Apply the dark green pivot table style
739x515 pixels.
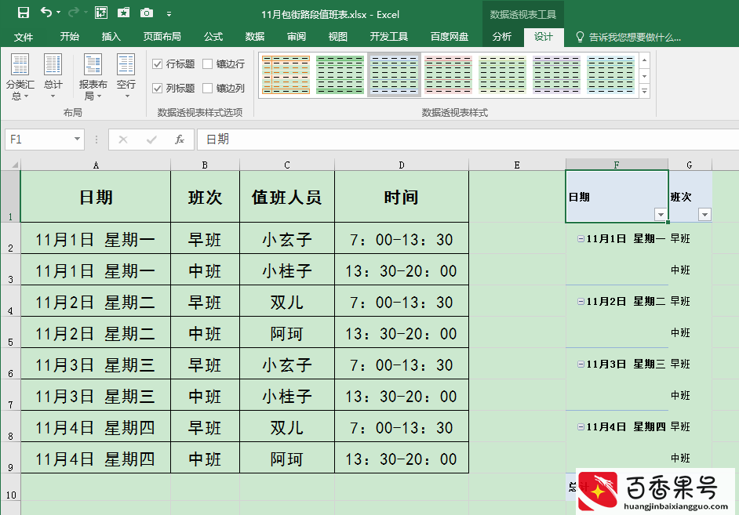pyautogui.click(x=340, y=74)
